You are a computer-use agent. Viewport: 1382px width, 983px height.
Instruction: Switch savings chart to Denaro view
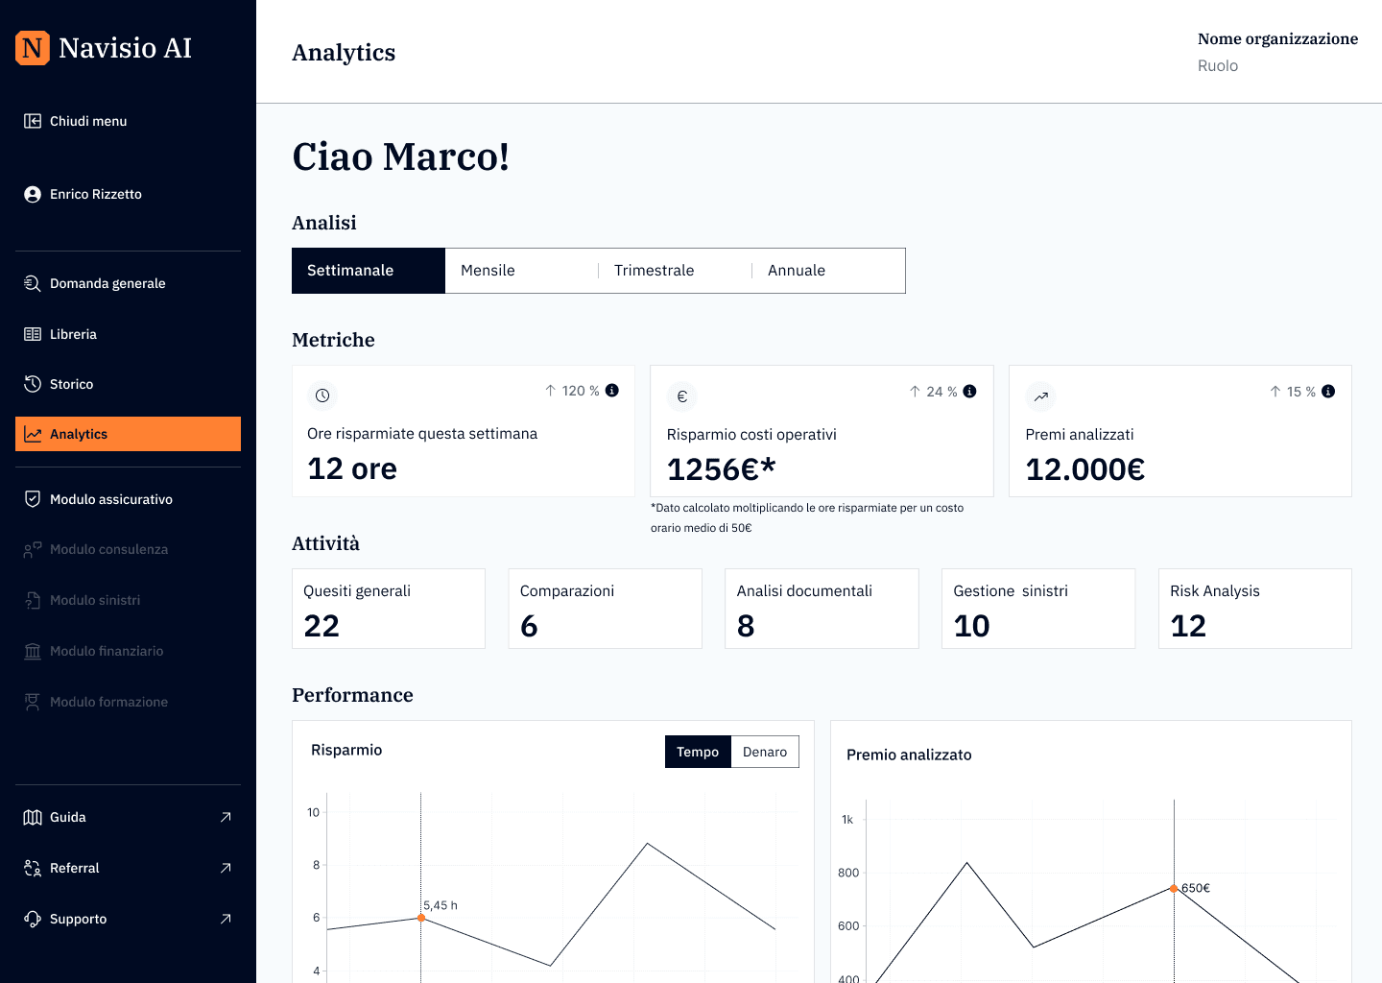764,752
